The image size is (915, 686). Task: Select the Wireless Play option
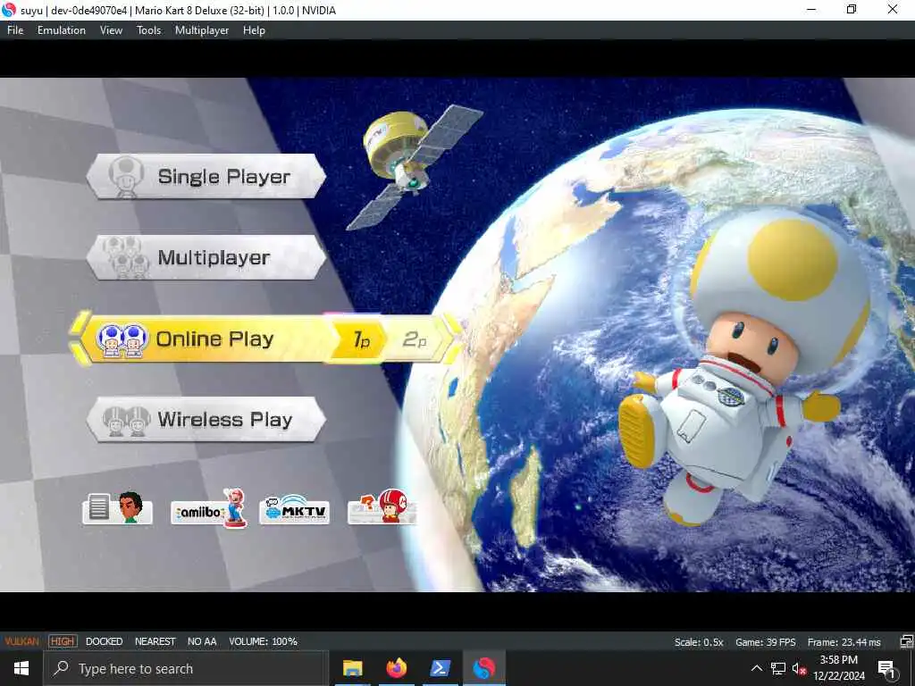206,420
